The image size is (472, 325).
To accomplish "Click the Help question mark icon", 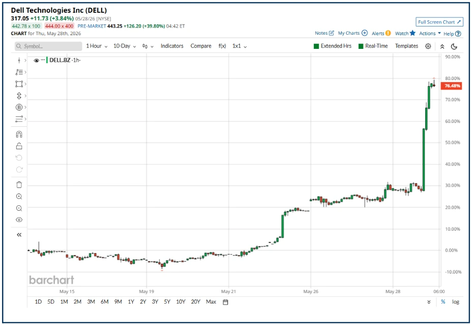I will point(458,34).
